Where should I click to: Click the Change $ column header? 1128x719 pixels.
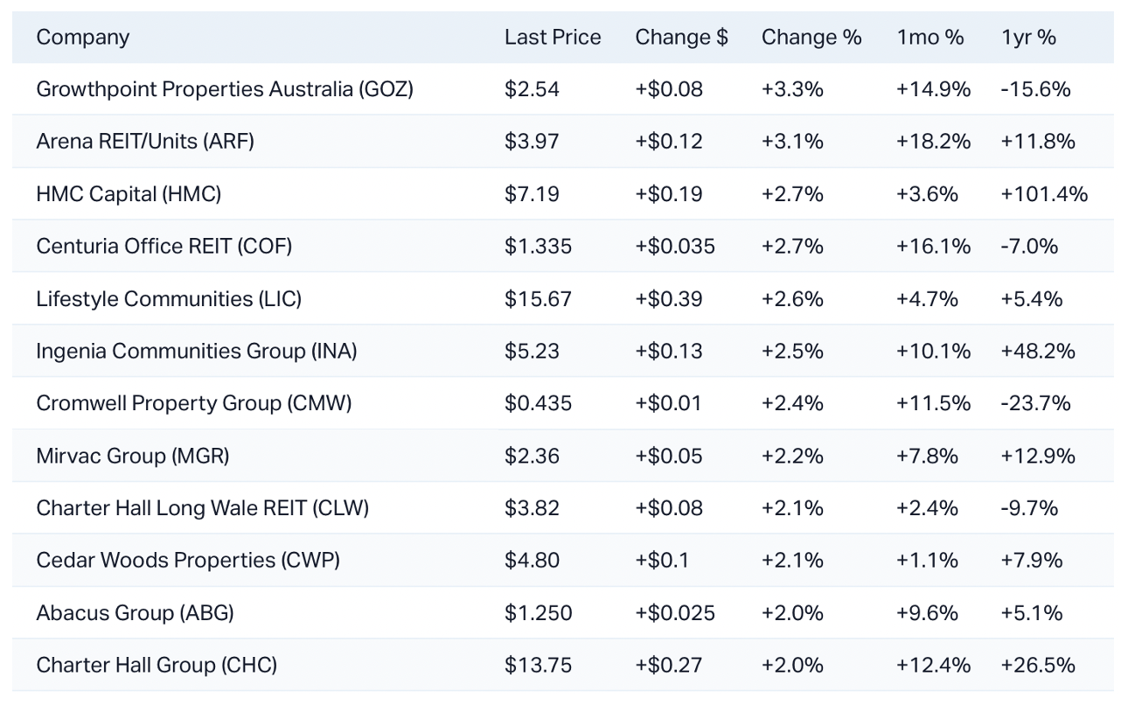click(x=681, y=38)
